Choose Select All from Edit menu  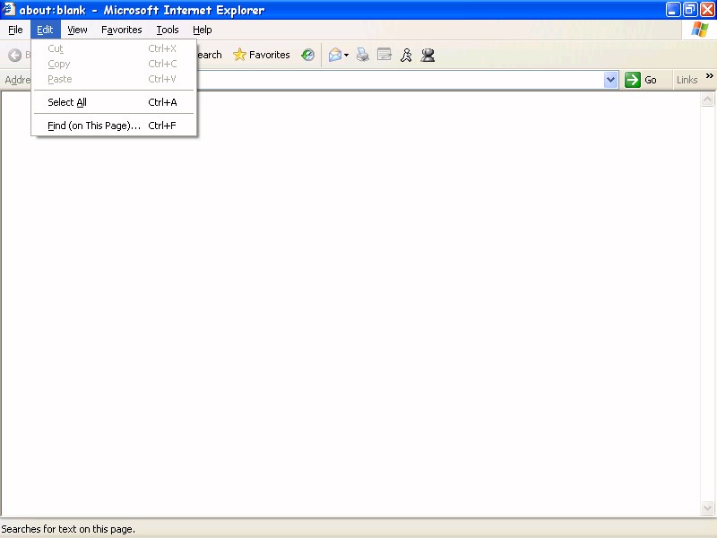tap(115, 102)
